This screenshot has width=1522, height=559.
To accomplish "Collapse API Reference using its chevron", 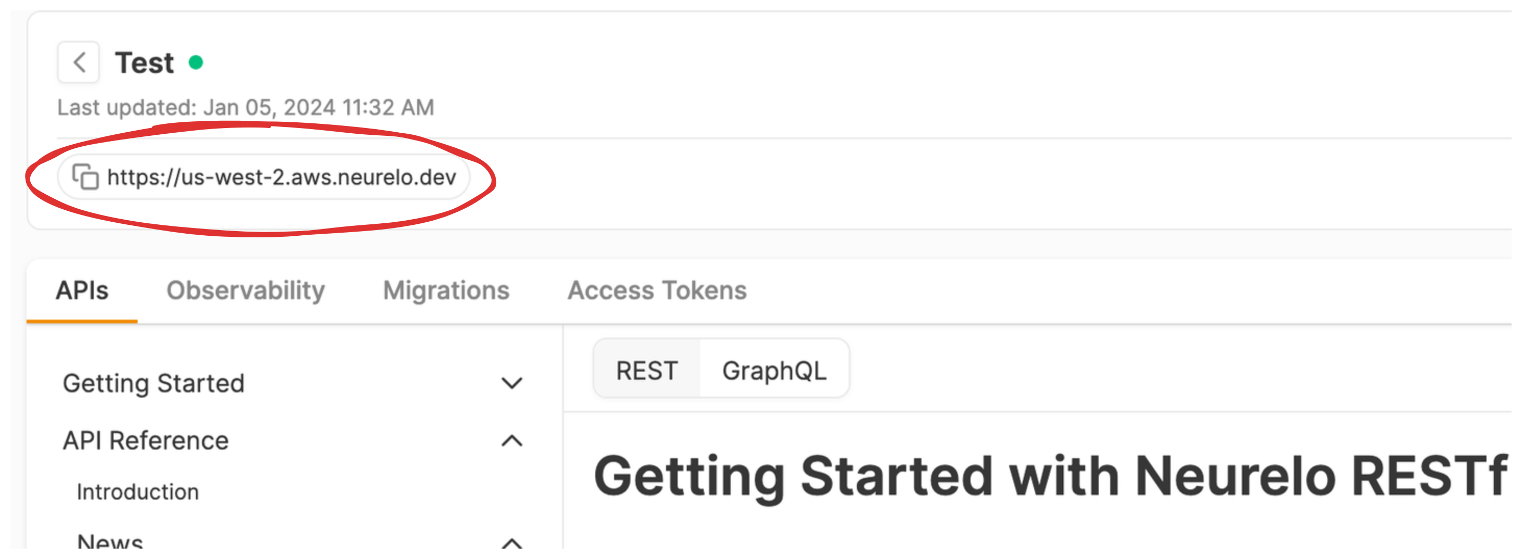I will click(511, 441).
